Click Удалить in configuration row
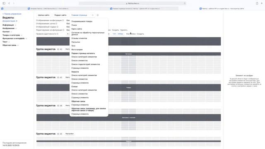The width and height of the screenshot is (265, 149). point(124,30)
